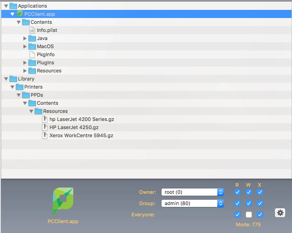Click the Xerox WorkCentre 5945.gz archive icon
Screen dimensions: 292x233
[45, 135]
